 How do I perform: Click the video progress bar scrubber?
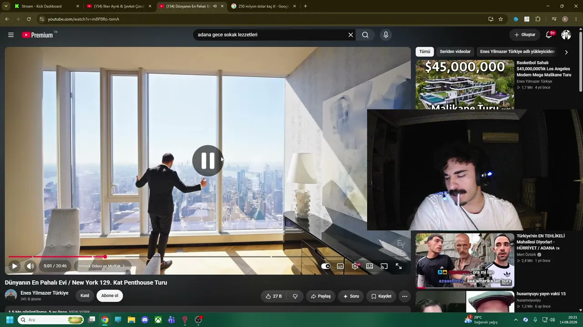point(105,257)
